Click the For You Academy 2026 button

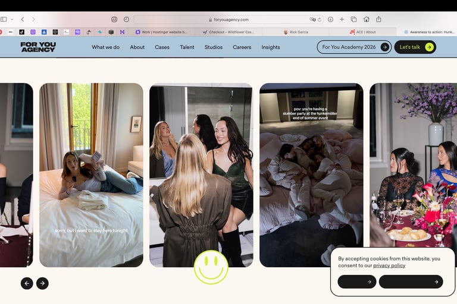(354, 47)
